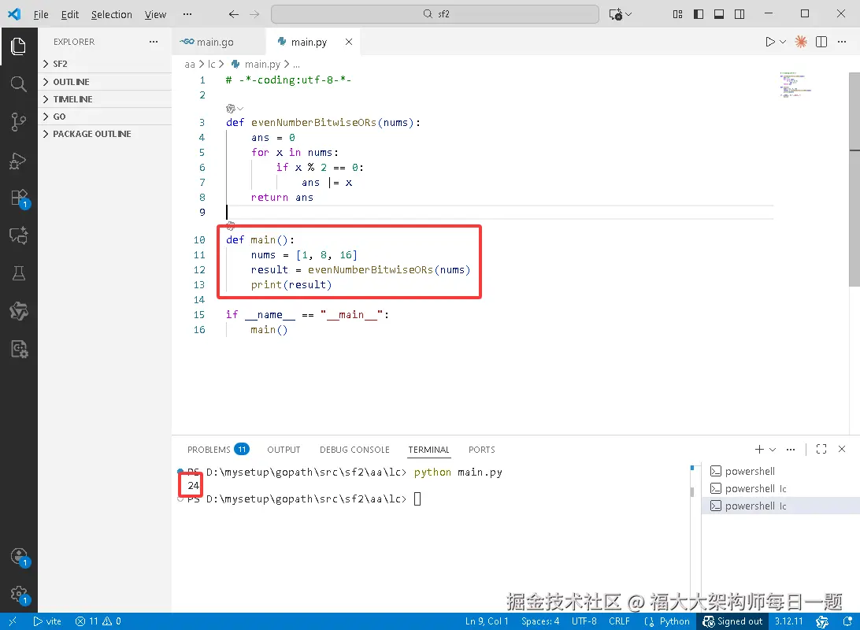This screenshot has width=860, height=630.
Task: Expand the SF2 folder section
Action: point(104,64)
